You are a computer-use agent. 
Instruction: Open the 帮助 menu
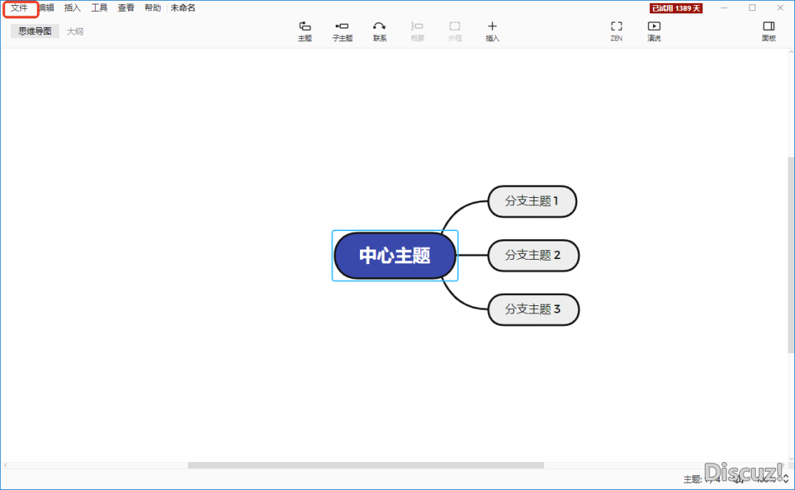click(152, 8)
